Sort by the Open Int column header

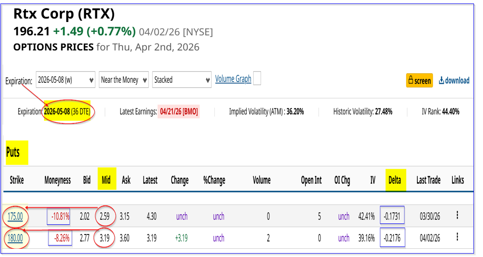pyautogui.click(x=311, y=180)
